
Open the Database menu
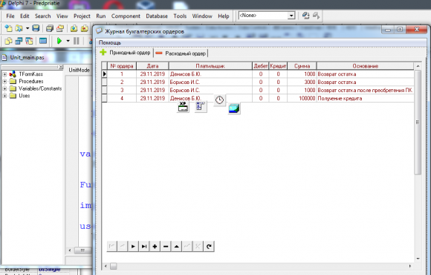pyautogui.click(x=157, y=16)
